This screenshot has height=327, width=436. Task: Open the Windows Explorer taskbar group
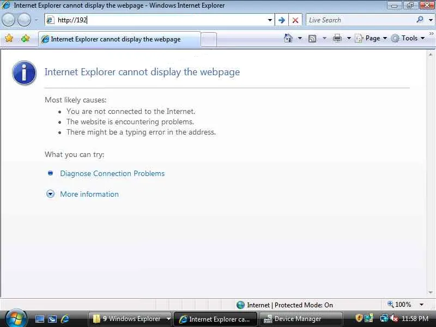pyautogui.click(x=130, y=319)
